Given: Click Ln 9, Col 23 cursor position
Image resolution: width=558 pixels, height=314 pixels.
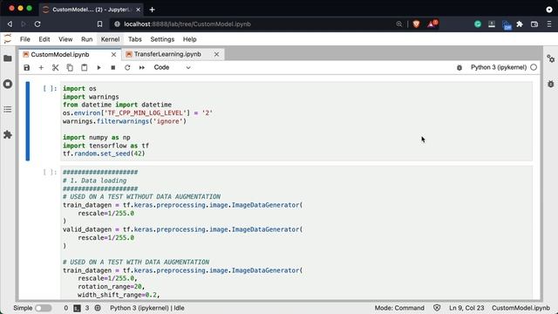Looking at the screenshot, I should click(x=466, y=308).
